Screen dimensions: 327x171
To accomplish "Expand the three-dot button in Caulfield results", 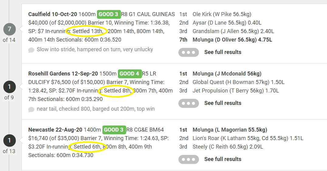I will pyautogui.click(x=188, y=52).
